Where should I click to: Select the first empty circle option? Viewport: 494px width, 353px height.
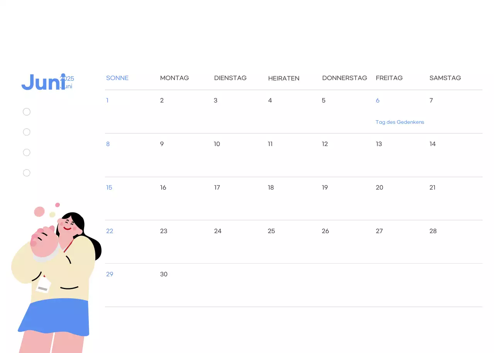click(26, 111)
